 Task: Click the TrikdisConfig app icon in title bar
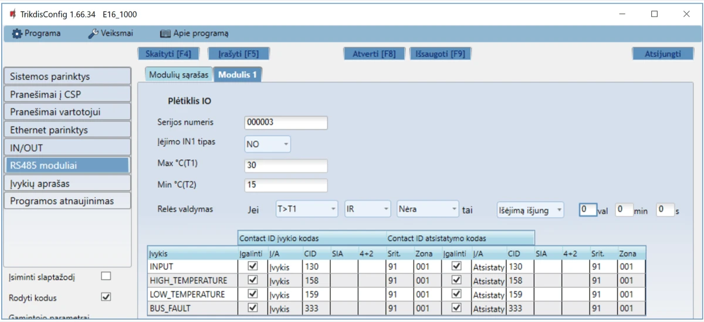click(12, 13)
